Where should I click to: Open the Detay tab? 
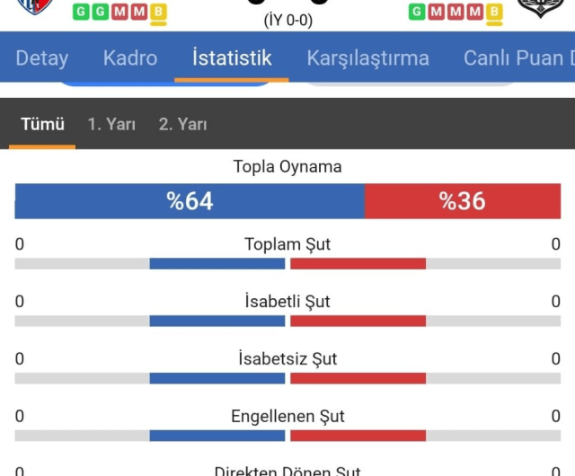click(42, 58)
